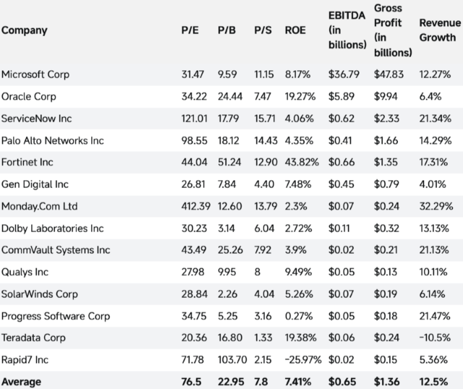Click Monday.Com Ltd P/E value 412.39
463x389 pixels.
pos(195,206)
